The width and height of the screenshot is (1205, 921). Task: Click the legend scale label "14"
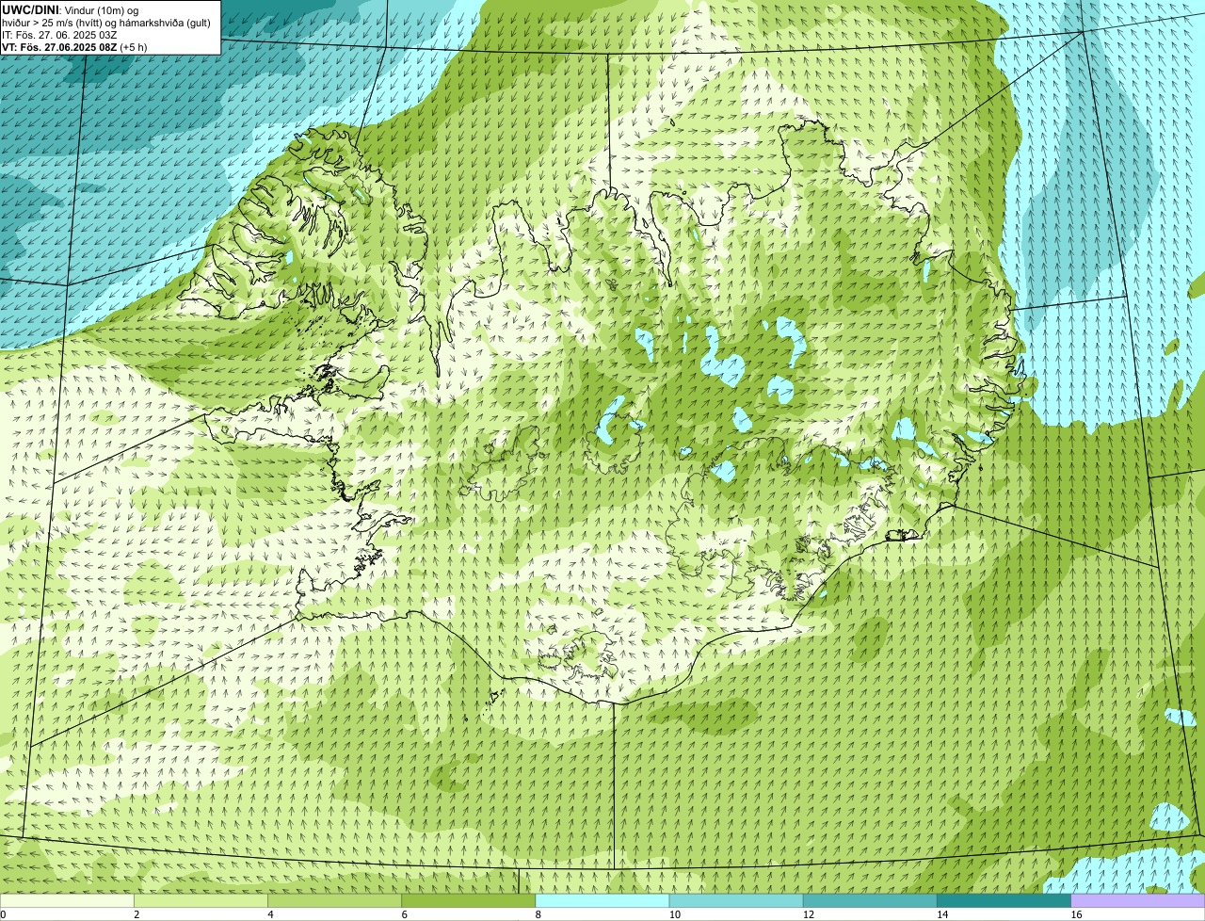tap(942, 914)
